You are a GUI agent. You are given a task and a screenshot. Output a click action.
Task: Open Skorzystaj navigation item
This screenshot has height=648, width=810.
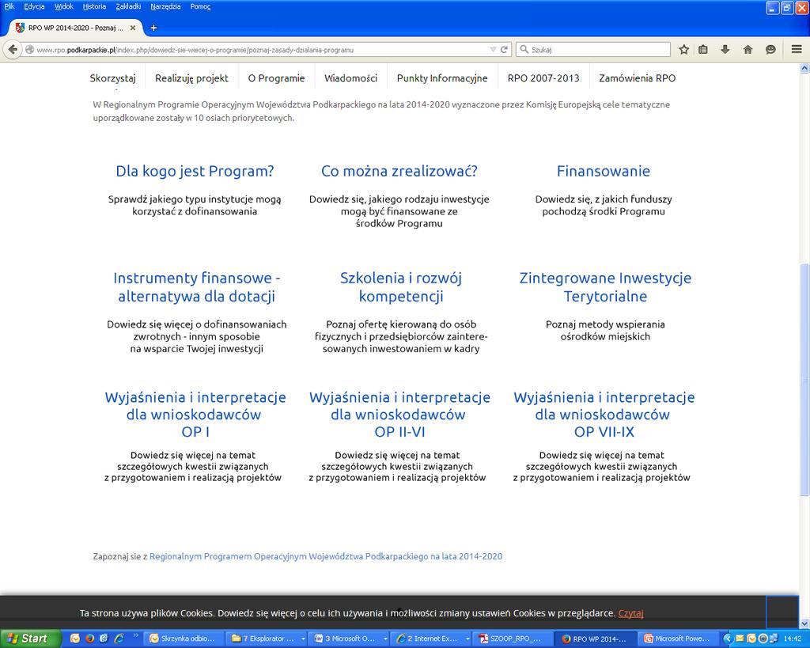[x=112, y=78]
